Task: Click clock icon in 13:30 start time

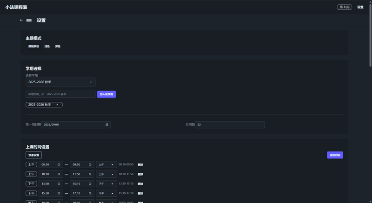Action: point(59,183)
